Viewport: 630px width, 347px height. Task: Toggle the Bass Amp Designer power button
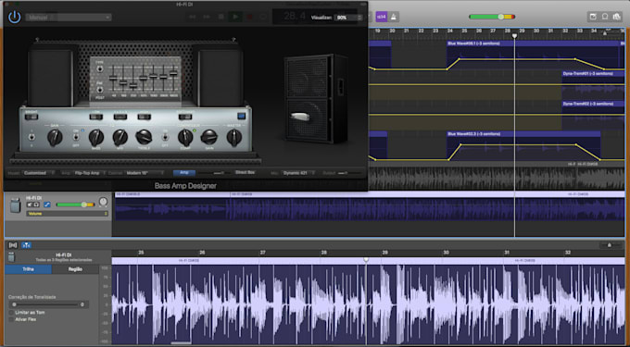point(15,17)
